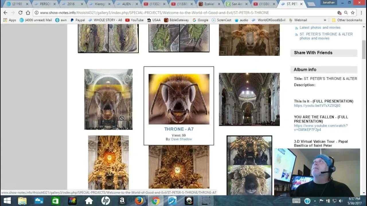Launch Firefox from the taskbar

click(139, 201)
